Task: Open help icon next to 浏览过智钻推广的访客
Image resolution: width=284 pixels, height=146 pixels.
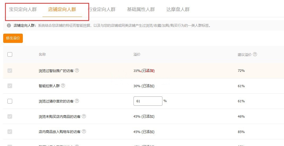Action: [77, 70]
